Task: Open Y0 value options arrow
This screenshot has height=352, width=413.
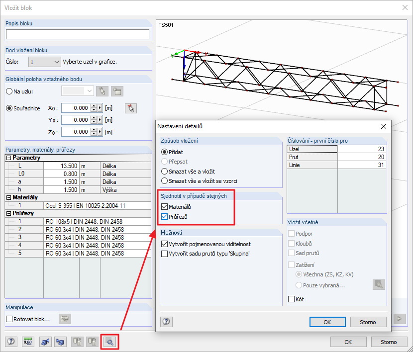Action: [100, 120]
